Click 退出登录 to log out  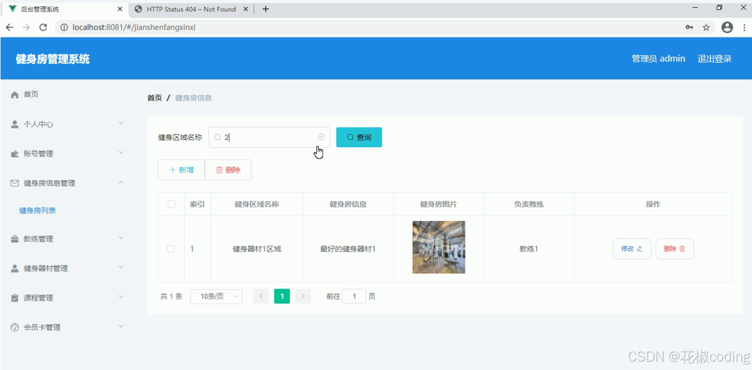[714, 58]
